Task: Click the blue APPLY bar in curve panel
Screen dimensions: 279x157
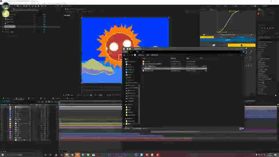Action: point(228,40)
